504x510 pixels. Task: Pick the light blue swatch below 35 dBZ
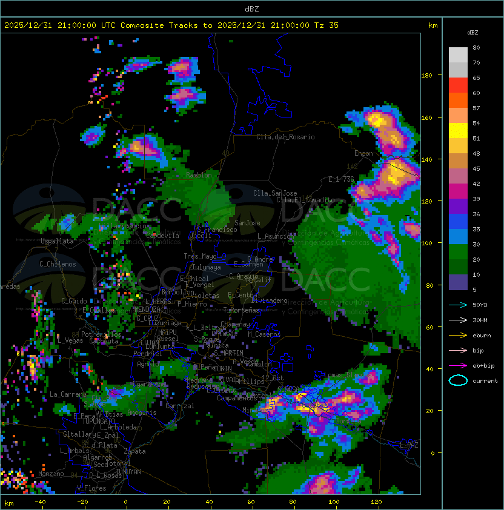pyautogui.click(x=458, y=237)
